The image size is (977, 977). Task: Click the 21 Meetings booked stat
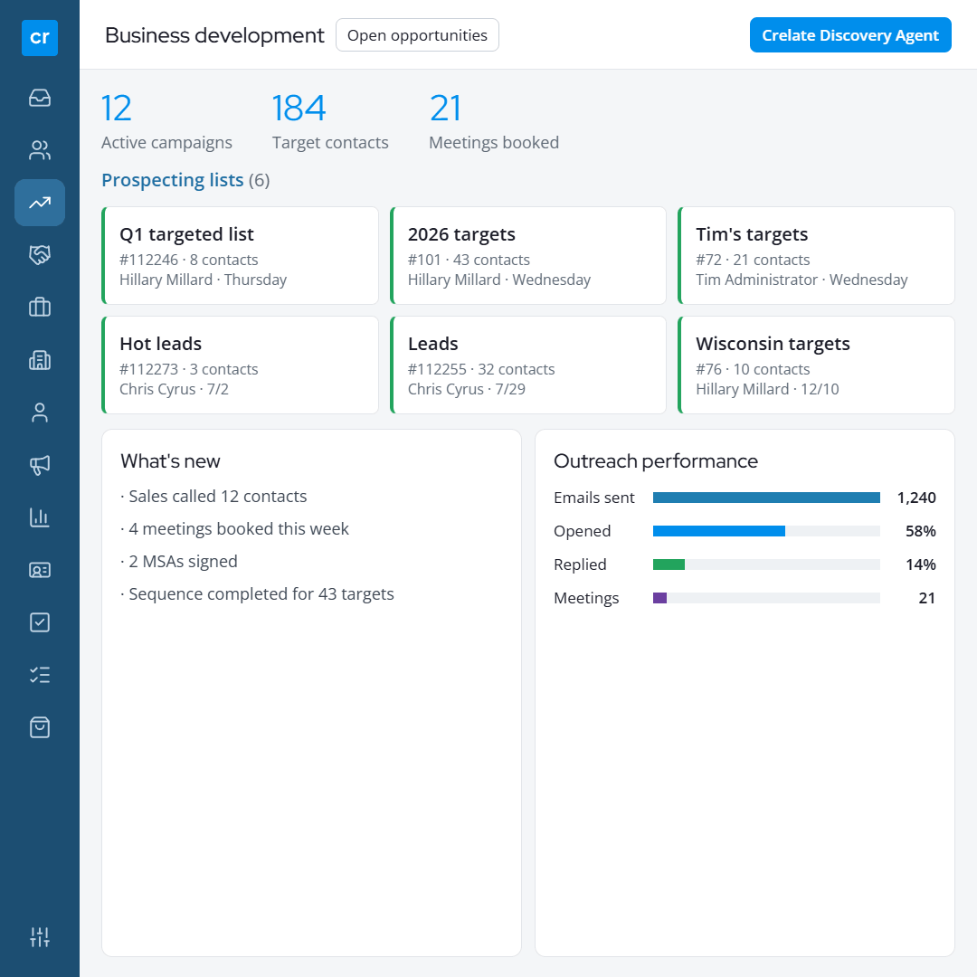[x=494, y=121]
